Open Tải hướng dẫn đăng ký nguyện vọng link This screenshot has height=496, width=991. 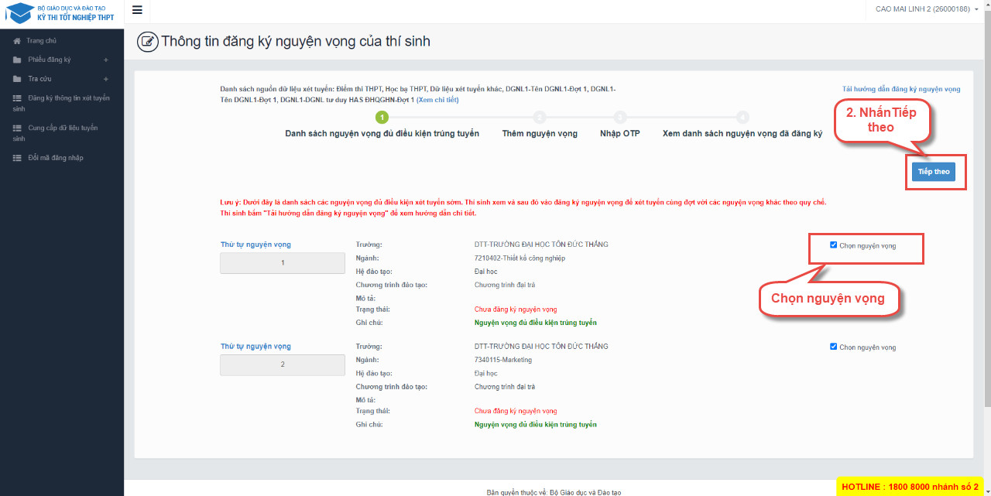(901, 89)
